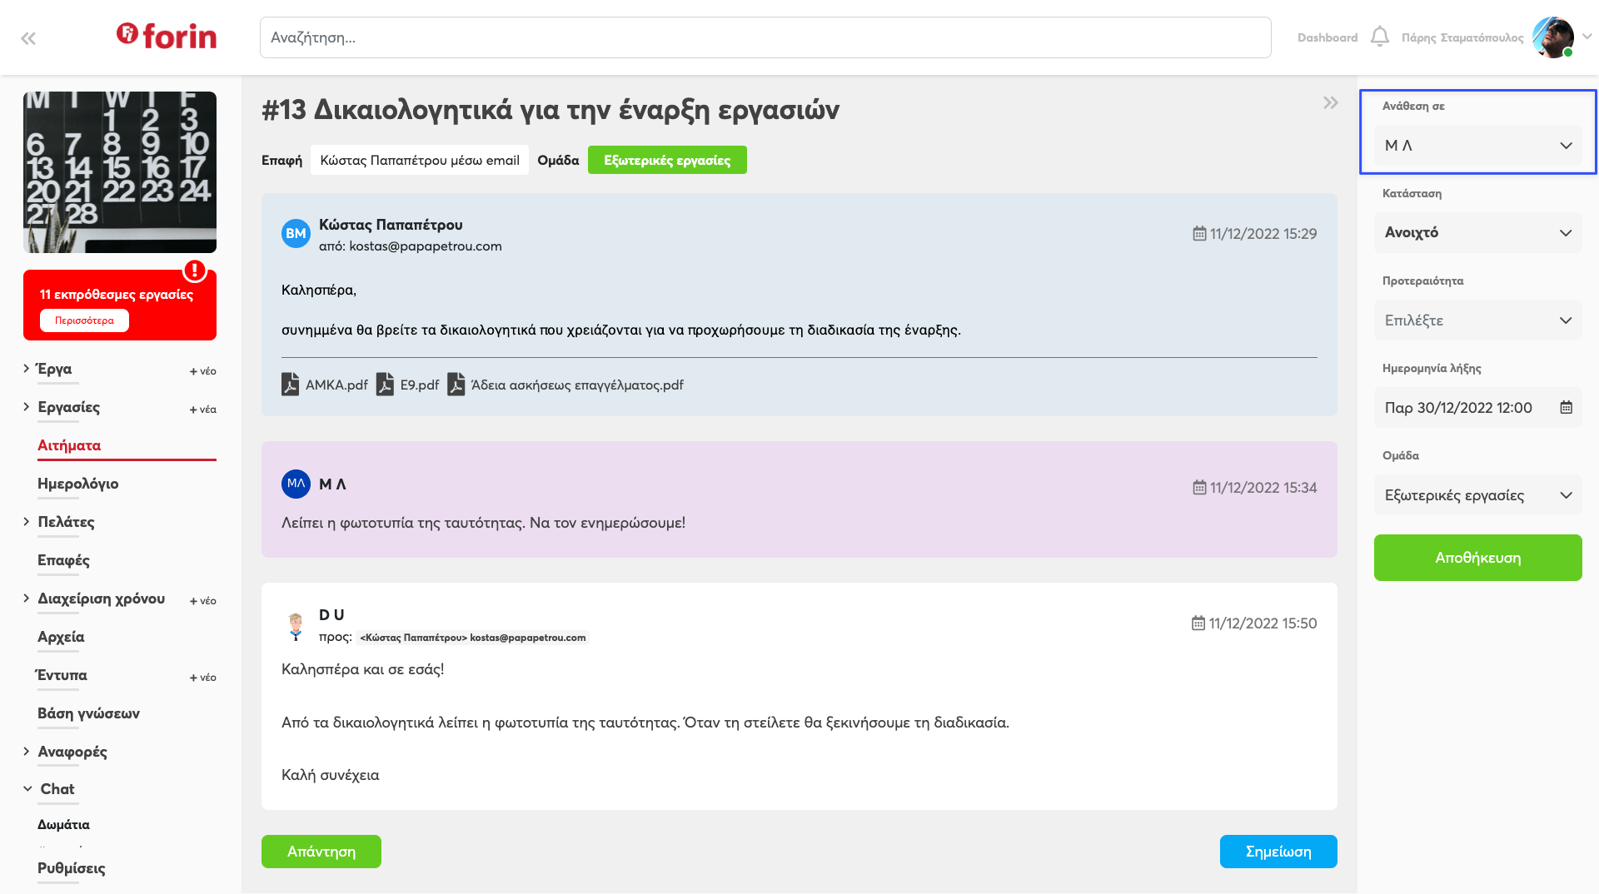Open Αρχεία in the sidebar

61,637
